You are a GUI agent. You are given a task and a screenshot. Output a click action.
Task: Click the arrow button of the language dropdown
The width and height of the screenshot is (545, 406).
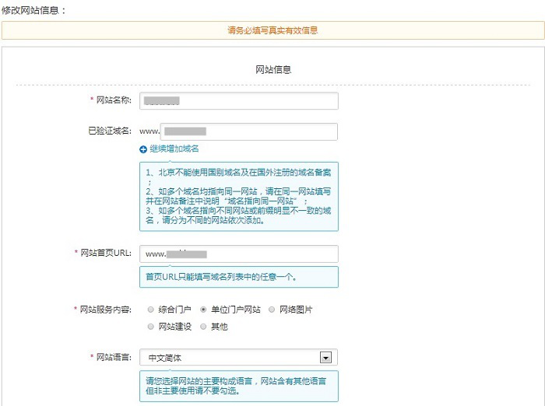coord(326,358)
